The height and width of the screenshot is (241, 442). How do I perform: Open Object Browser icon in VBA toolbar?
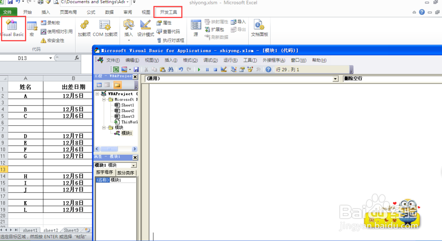pos(250,69)
